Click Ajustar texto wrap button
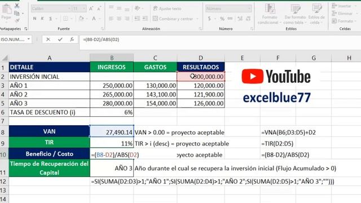 click(167, 8)
